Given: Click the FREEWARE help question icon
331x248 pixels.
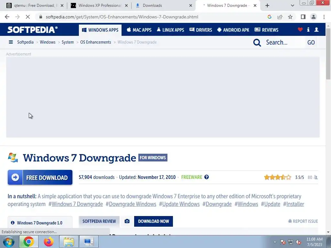Looking at the screenshot, I should point(207,177).
